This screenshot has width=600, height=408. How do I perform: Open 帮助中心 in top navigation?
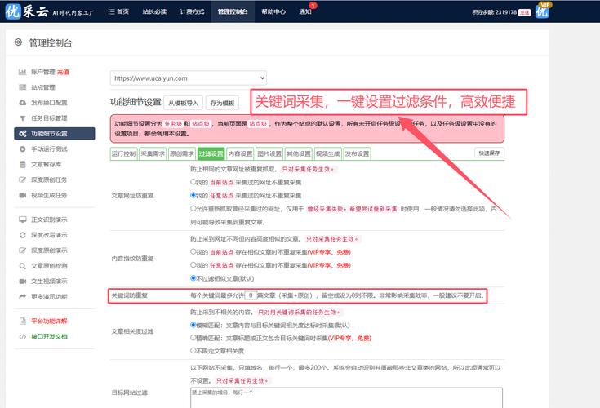tap(273, 11)
